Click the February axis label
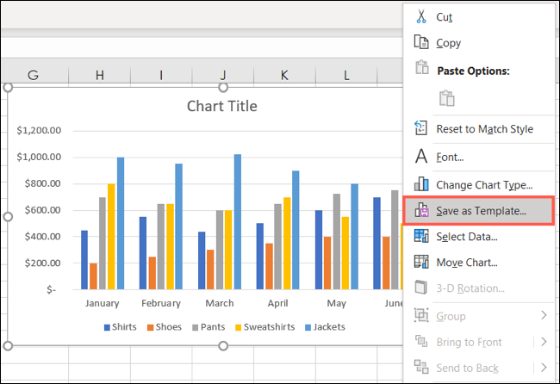The width and height of the screenshot is (560, 384). point(161,303)
